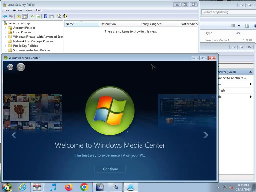This screenshot has height=192, width=256.
Task: Select Security Settings root tree item
Action: (x=19, y=23)
